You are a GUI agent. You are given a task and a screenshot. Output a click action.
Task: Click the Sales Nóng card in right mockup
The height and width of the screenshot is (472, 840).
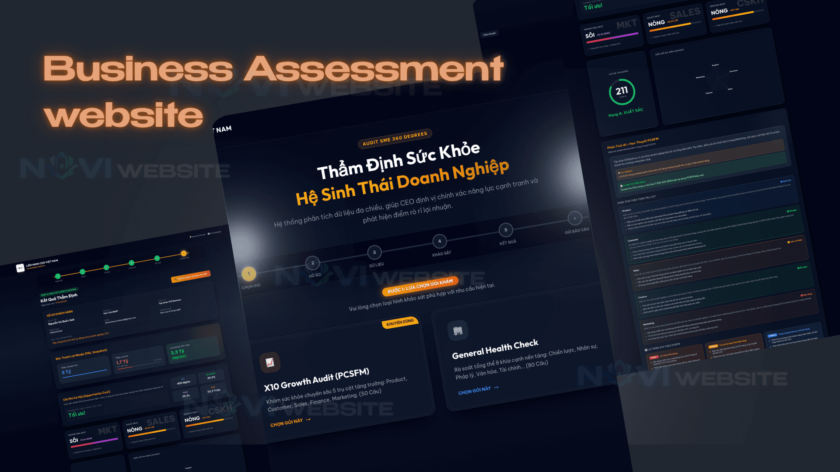(675, 23)
